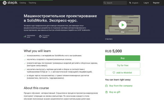Click the gift box icon

tap(106, 92)
